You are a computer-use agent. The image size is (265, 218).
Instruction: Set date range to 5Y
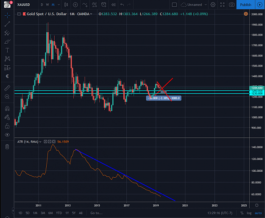click(74, 213)
